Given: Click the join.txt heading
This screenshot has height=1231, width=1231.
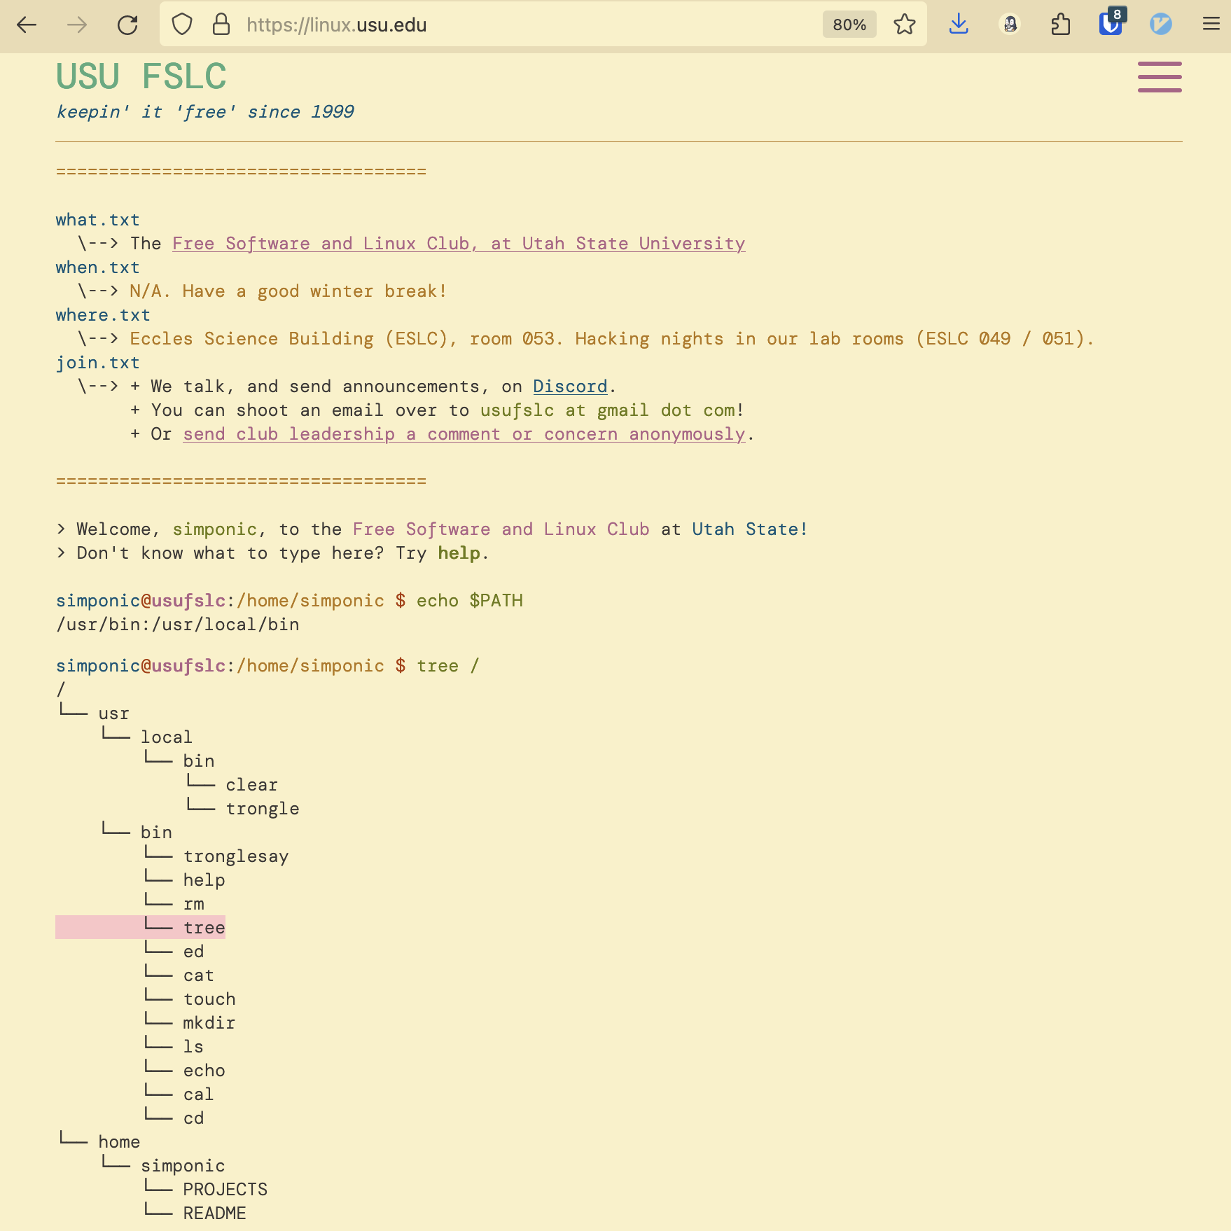Looking at the screenshot, I should 98,363.
